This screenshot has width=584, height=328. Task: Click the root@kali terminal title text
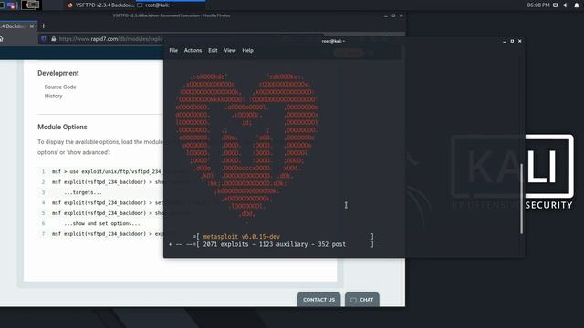click(x=333, y=41)
